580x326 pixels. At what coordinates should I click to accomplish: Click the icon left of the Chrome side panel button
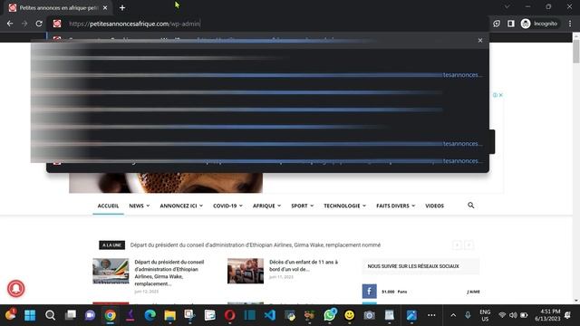pos(497,24)
